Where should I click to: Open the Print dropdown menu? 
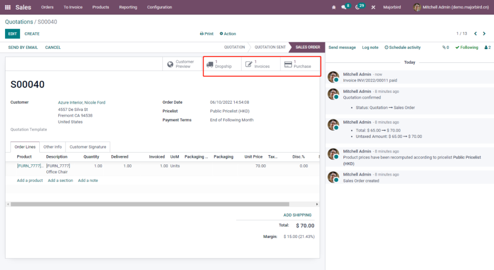pos(207,34)
